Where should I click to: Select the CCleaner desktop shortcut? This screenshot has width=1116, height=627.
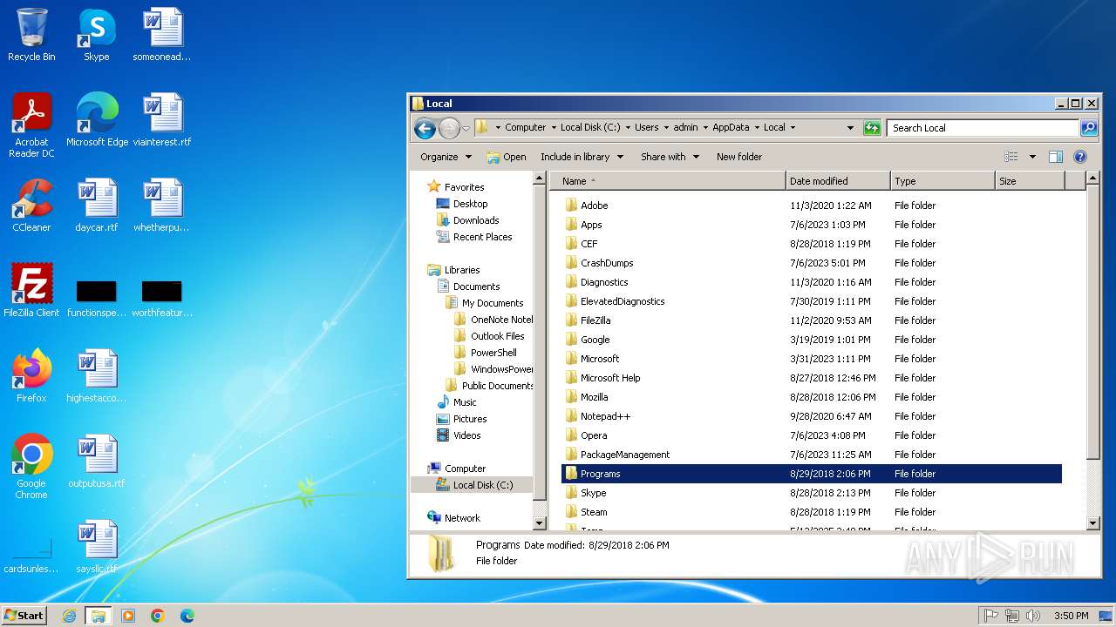pyautogui.click(x=31, y=205)
